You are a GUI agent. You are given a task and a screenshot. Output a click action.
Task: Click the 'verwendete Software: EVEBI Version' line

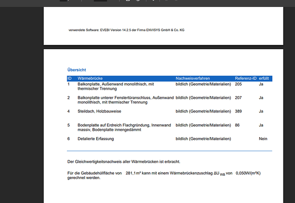pos(127,30)
